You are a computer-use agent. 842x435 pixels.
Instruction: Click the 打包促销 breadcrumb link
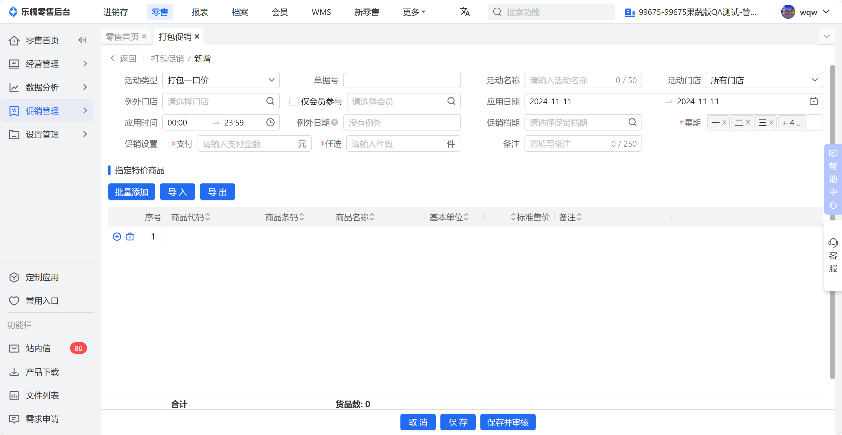(x=167, y=58)
